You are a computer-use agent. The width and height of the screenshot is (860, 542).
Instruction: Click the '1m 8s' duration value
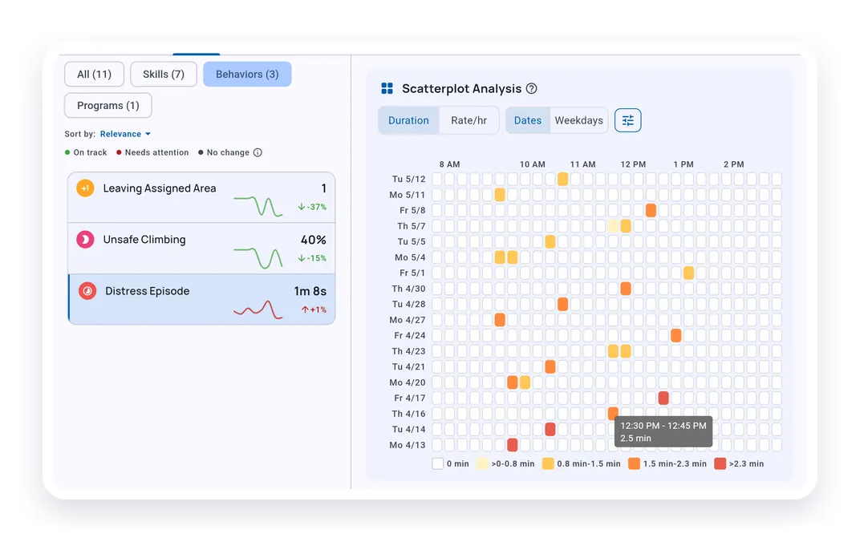click(x=310, y=291)
